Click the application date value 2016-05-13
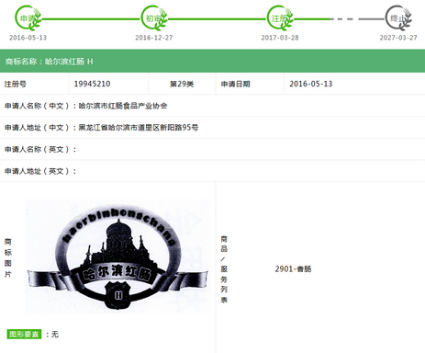Image resolution: width=425 pixels, height=353 pixels. click(x=311, y=84)
